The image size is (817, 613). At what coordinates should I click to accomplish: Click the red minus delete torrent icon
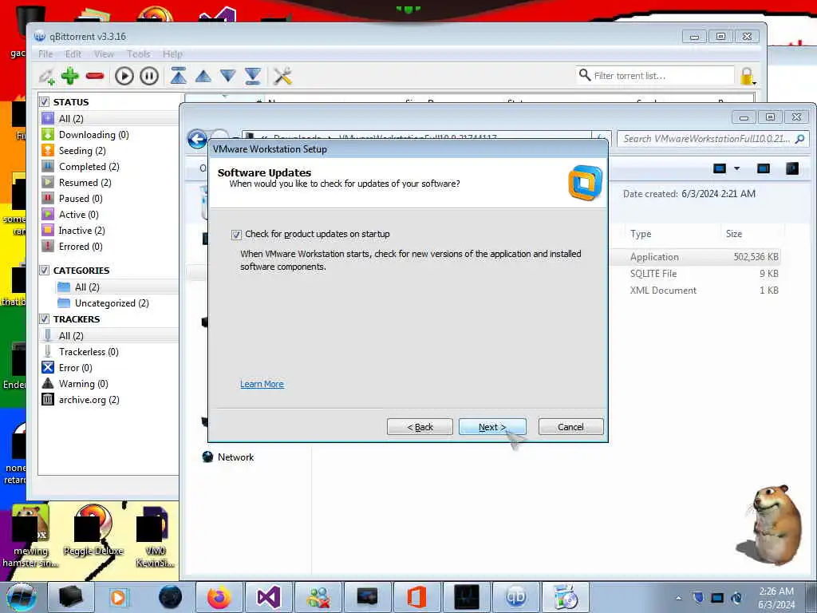coord(95,76)
